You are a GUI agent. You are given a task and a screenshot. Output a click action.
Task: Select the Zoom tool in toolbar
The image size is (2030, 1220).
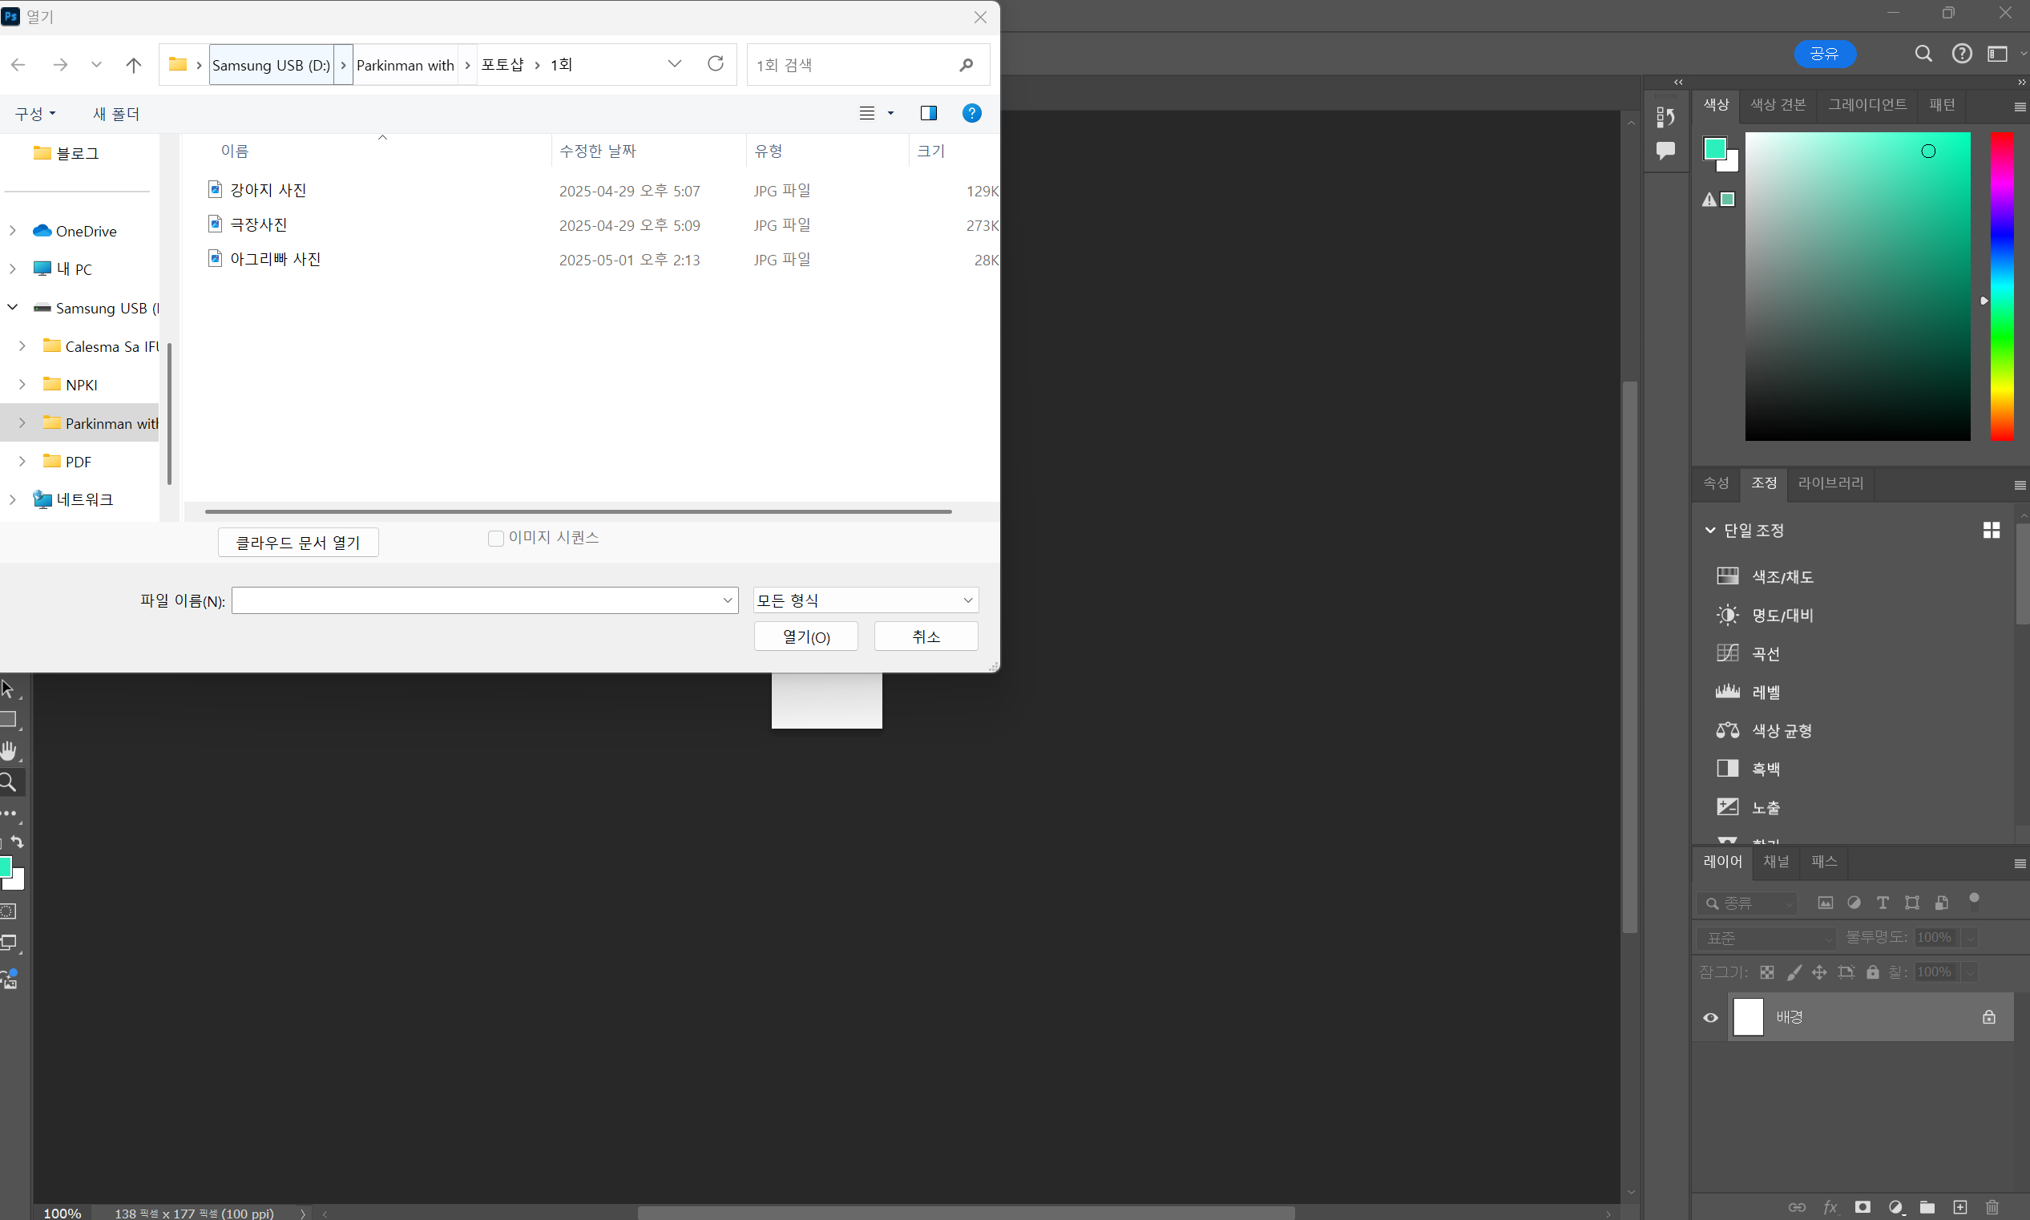(9, 782)
